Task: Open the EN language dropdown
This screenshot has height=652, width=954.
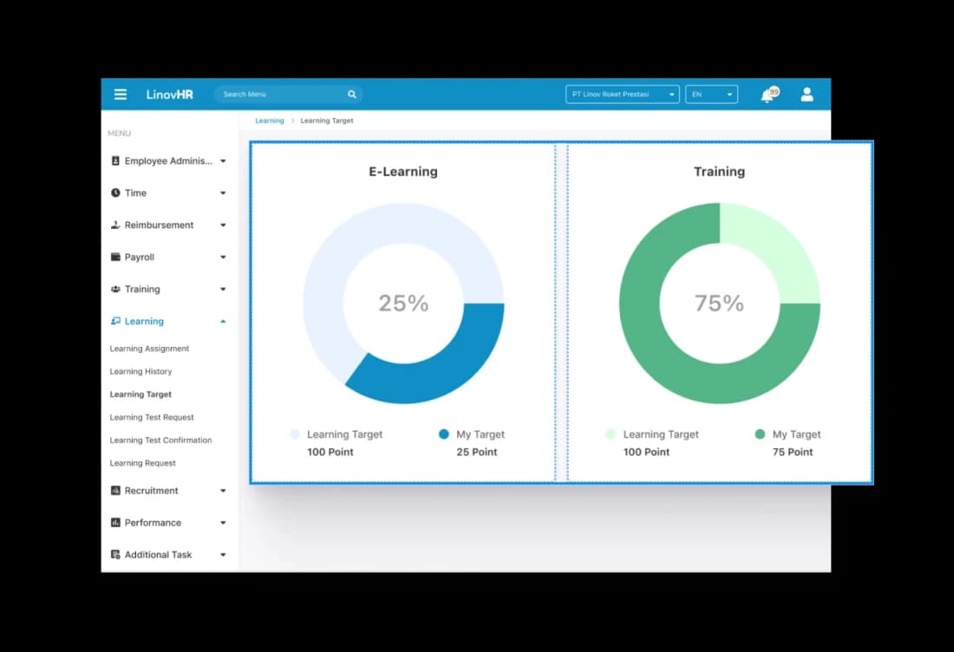Action: (x=711, y=95)
